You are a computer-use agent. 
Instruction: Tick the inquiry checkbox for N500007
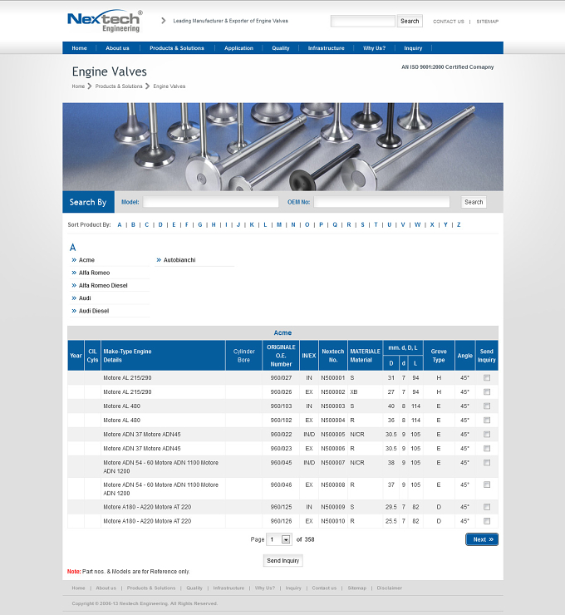click(487, 462)
